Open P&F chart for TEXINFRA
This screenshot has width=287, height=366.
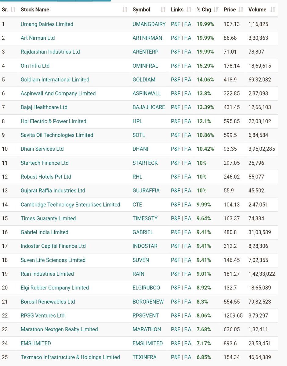[176, 357]
